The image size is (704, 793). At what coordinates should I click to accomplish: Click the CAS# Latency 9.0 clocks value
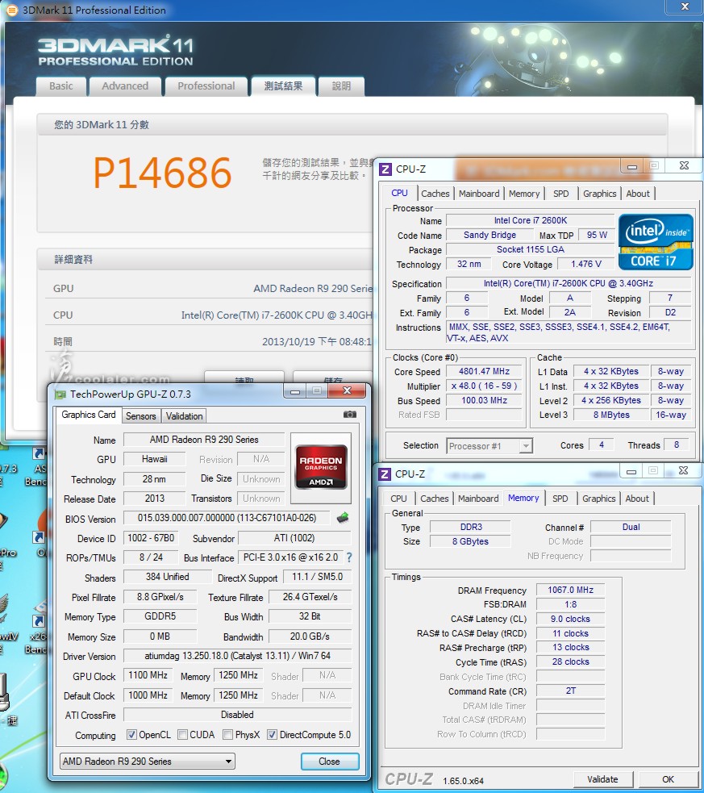pyautogui.click(x=571, y=619)
